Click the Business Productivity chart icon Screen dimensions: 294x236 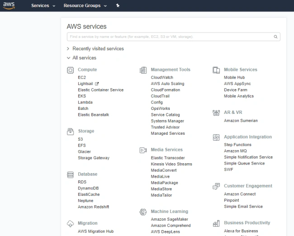coord(216,223)
